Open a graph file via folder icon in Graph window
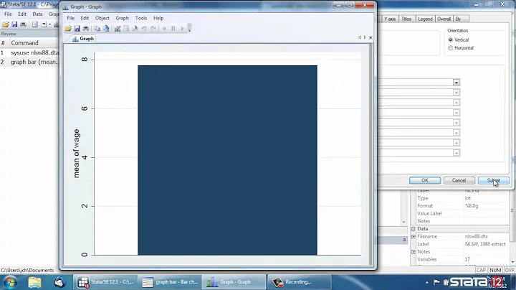The width and height of the screenshot is (516, 290). (x=68, y=29)
